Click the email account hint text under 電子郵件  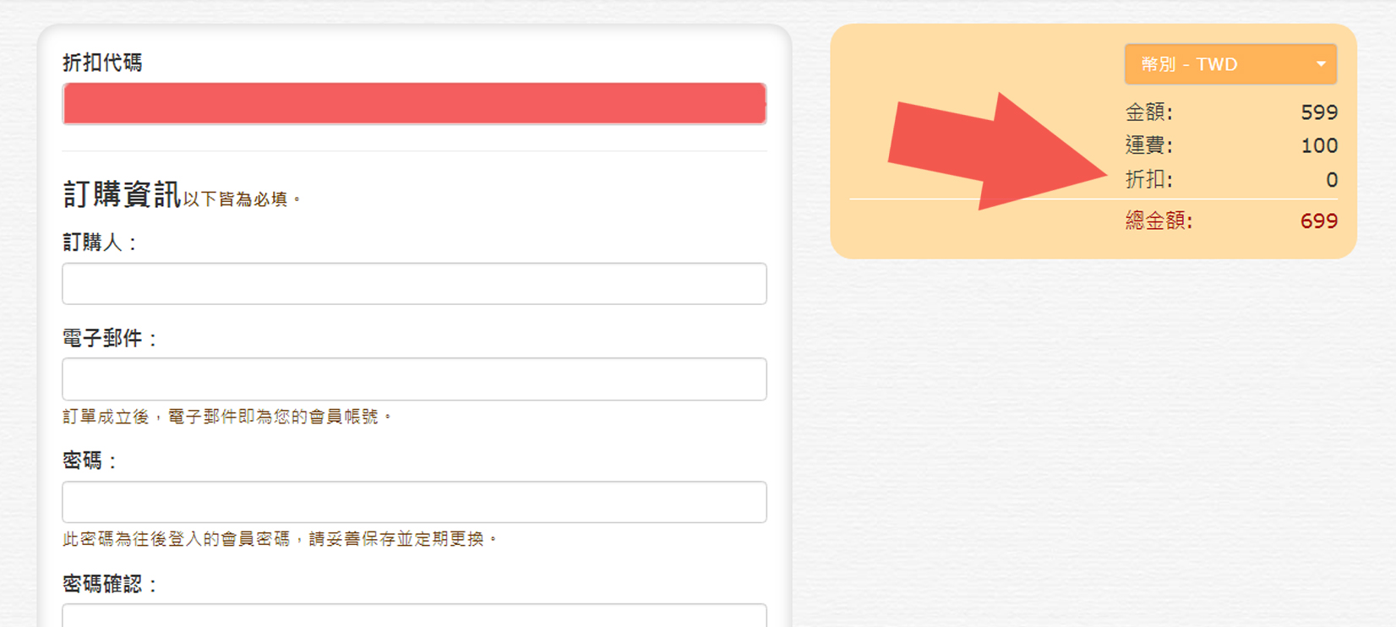click(228, 417)
